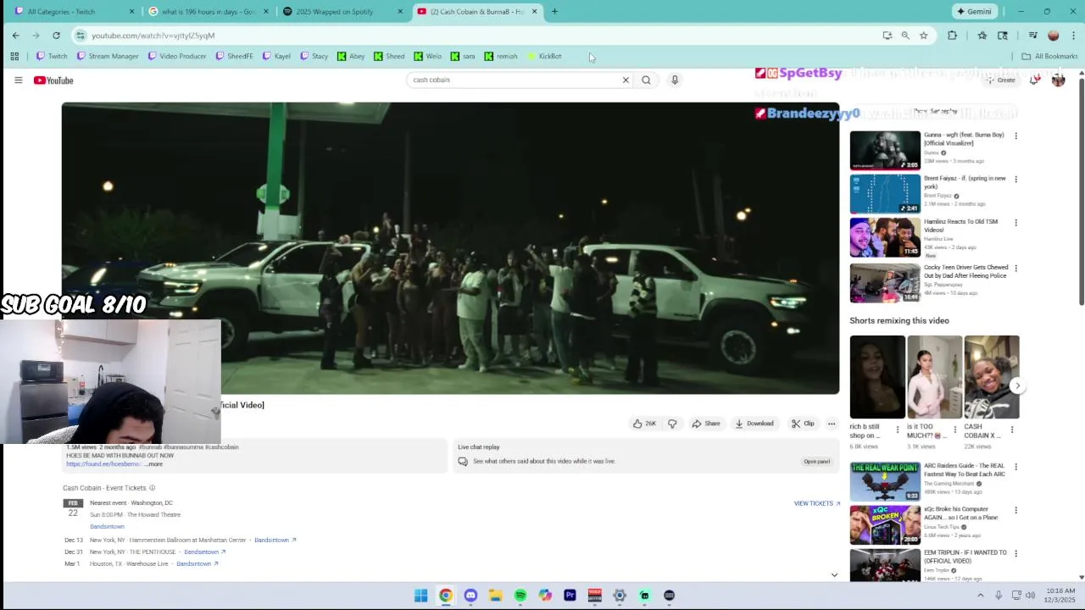Screen dimensions: 1085x610
Task: Show next Shorts with arrow
Action: (1017, 385)
